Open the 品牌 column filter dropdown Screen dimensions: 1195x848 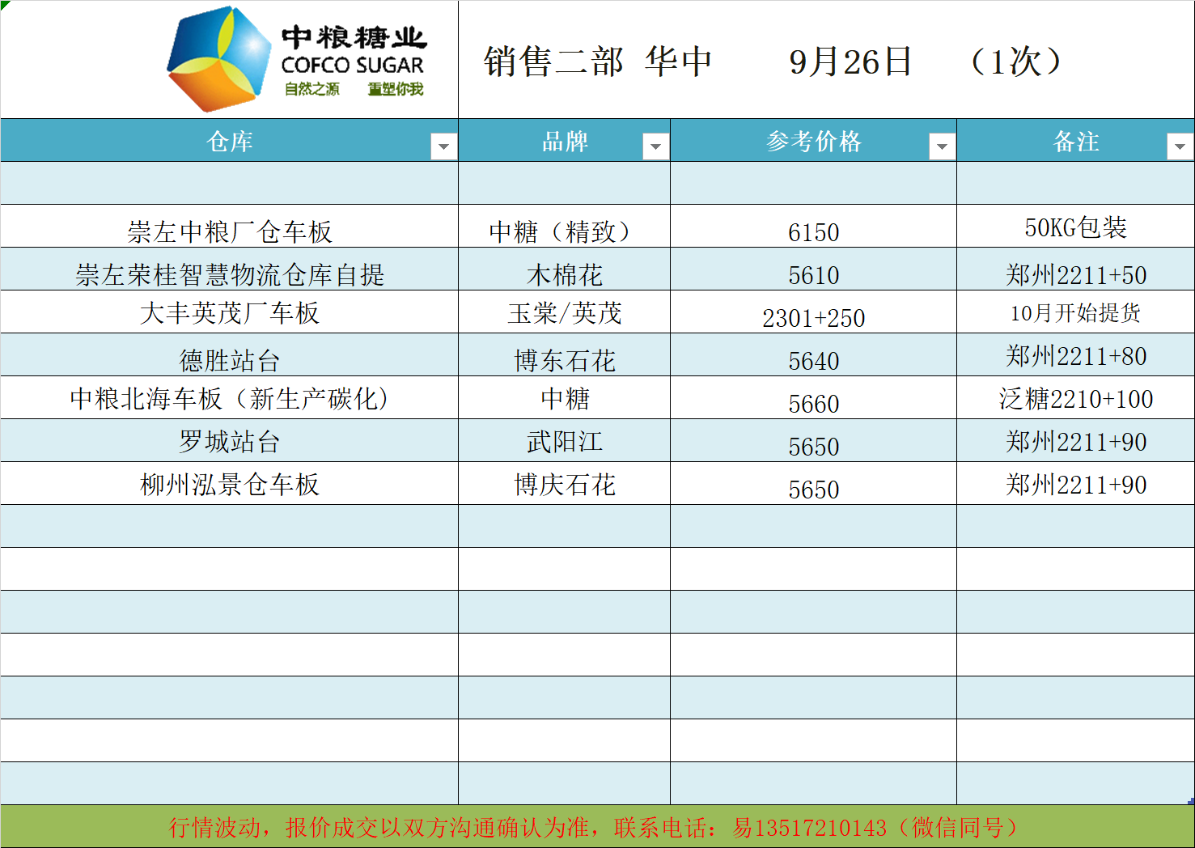pos(655,146)
